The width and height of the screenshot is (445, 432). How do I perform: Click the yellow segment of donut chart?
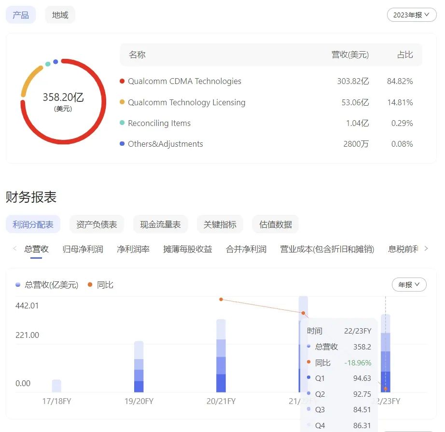(x=29, y=80)
